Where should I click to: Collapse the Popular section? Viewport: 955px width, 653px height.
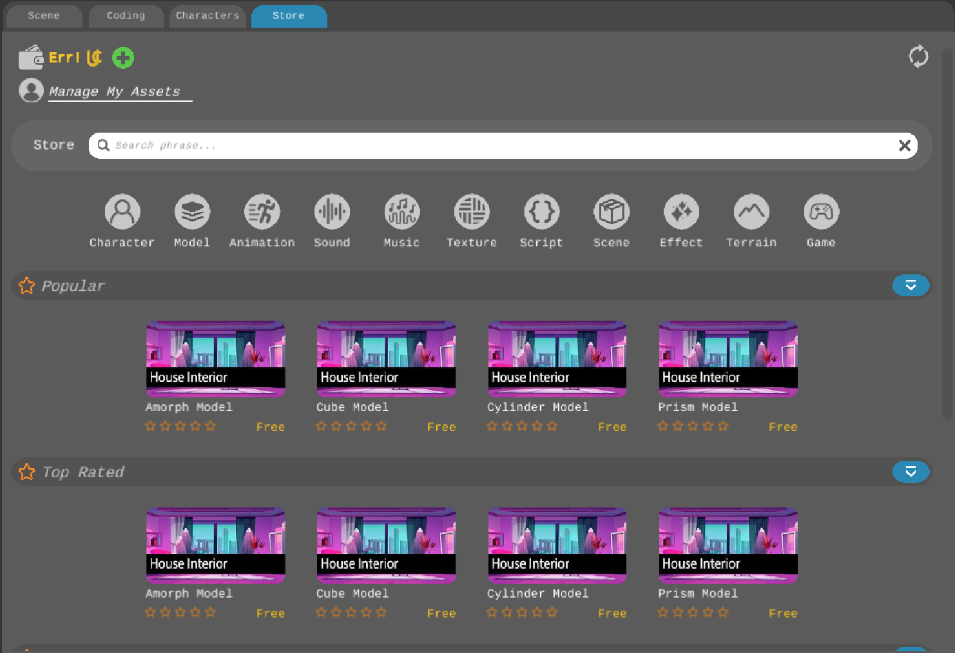[x=911, y=285]
